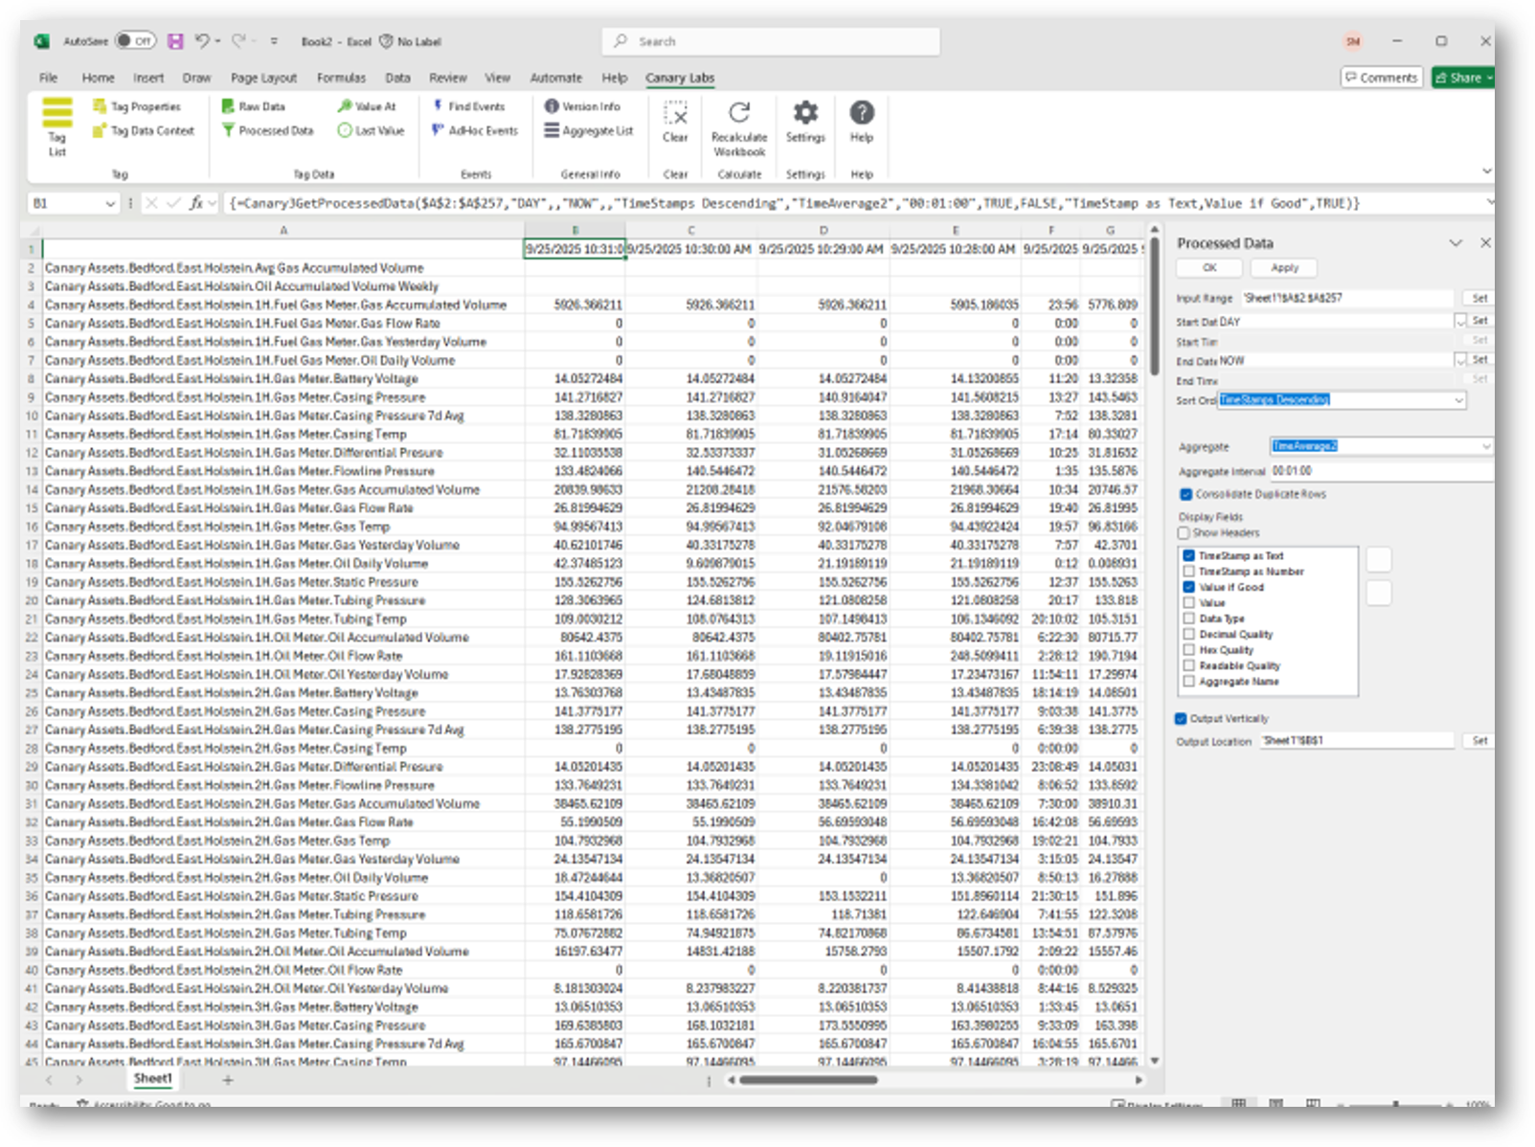Expand the Sort Order dropdown
The image size is (1535, 1147).
pyautogui.click(x=1458, y=400)
